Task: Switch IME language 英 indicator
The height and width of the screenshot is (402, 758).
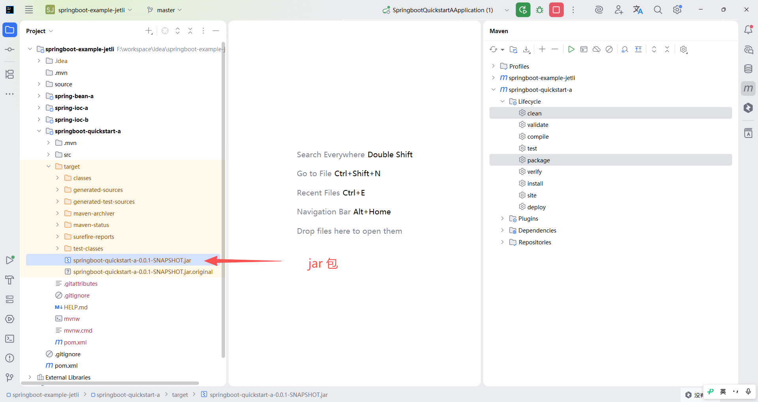Action: pos(723,391)
